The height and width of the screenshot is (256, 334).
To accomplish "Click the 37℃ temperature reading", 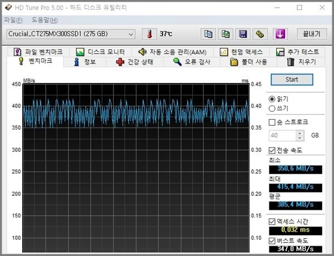I will pyautogui.click(x=166, y=34).
